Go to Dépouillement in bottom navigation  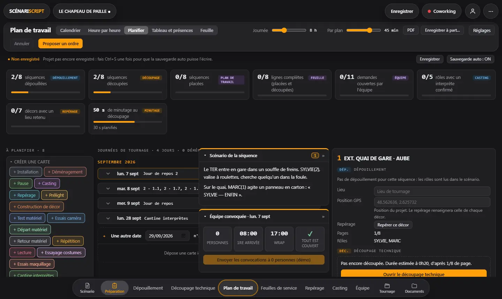148,288
